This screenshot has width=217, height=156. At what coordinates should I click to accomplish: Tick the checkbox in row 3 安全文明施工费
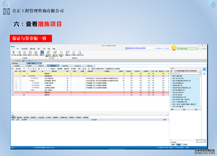(x=20, y=79)
